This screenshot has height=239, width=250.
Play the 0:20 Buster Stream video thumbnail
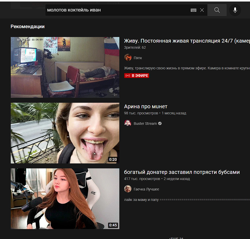pos(65,133)
